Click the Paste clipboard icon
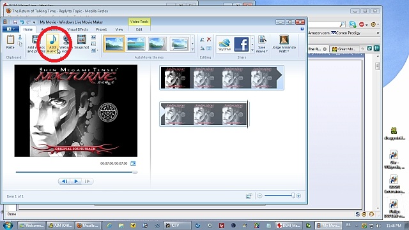The width and height of the screenshot is (409, 230). [10, 40]
